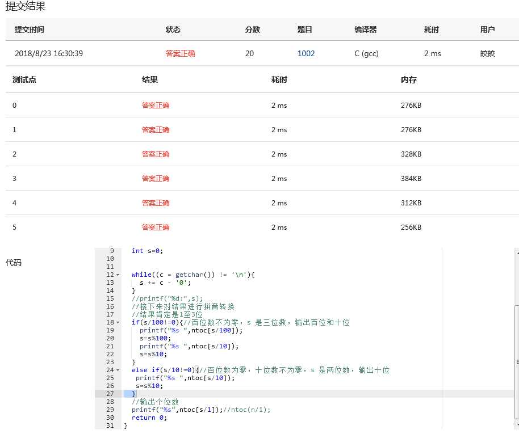Click the compiler value C (gcc)

point(366,53)
